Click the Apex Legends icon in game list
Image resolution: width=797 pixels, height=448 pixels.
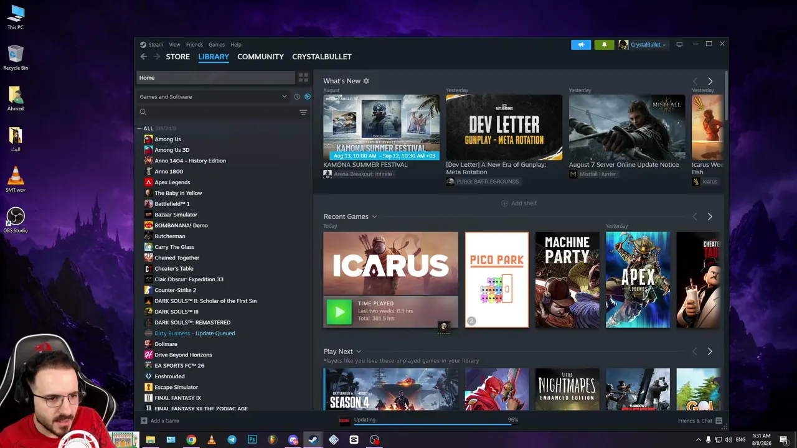[x=148, y=182]
